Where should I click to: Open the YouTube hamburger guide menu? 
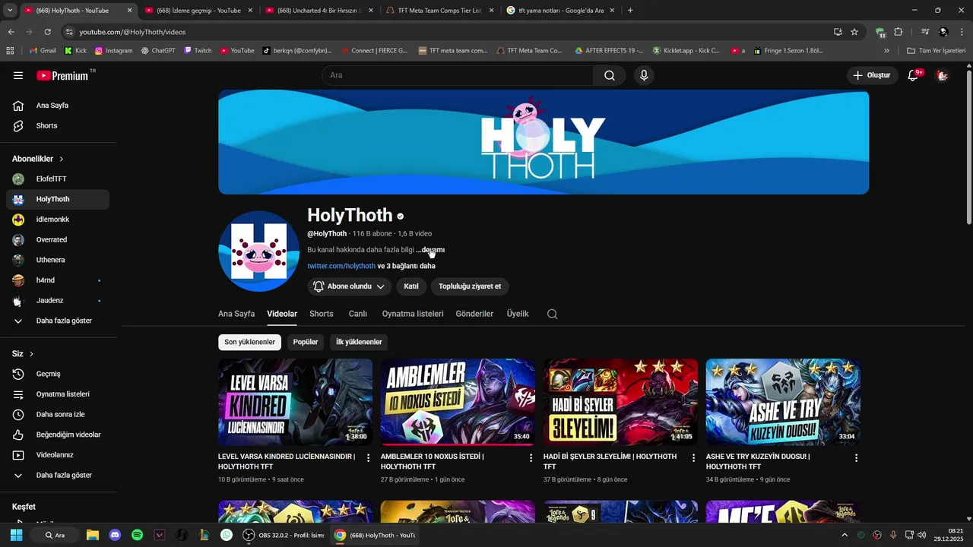(x=18, y=75)
